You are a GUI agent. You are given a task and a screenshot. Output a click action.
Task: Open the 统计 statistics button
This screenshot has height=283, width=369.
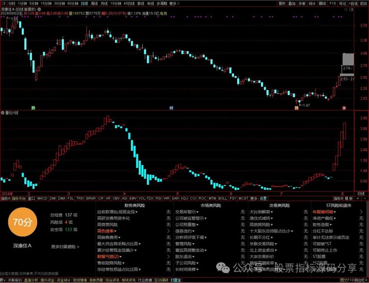pos(312,3)
